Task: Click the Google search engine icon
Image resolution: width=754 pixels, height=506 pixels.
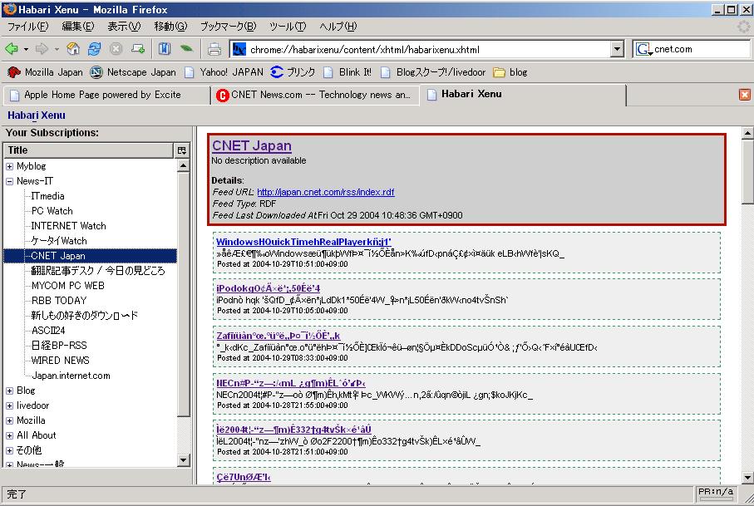Action: click(643, 49)
